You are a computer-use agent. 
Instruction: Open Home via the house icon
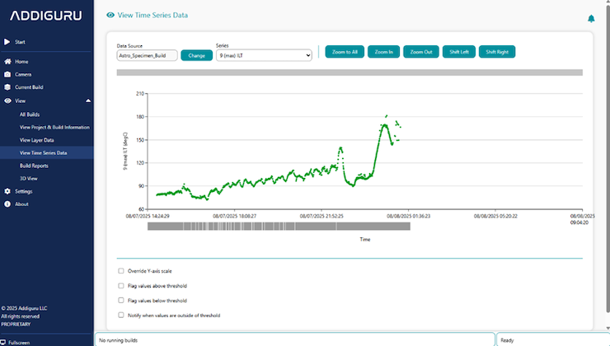pyautogui.click(x=7, y=62)
